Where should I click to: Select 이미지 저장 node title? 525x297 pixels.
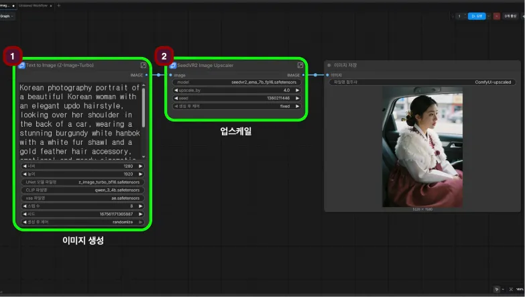345,65
